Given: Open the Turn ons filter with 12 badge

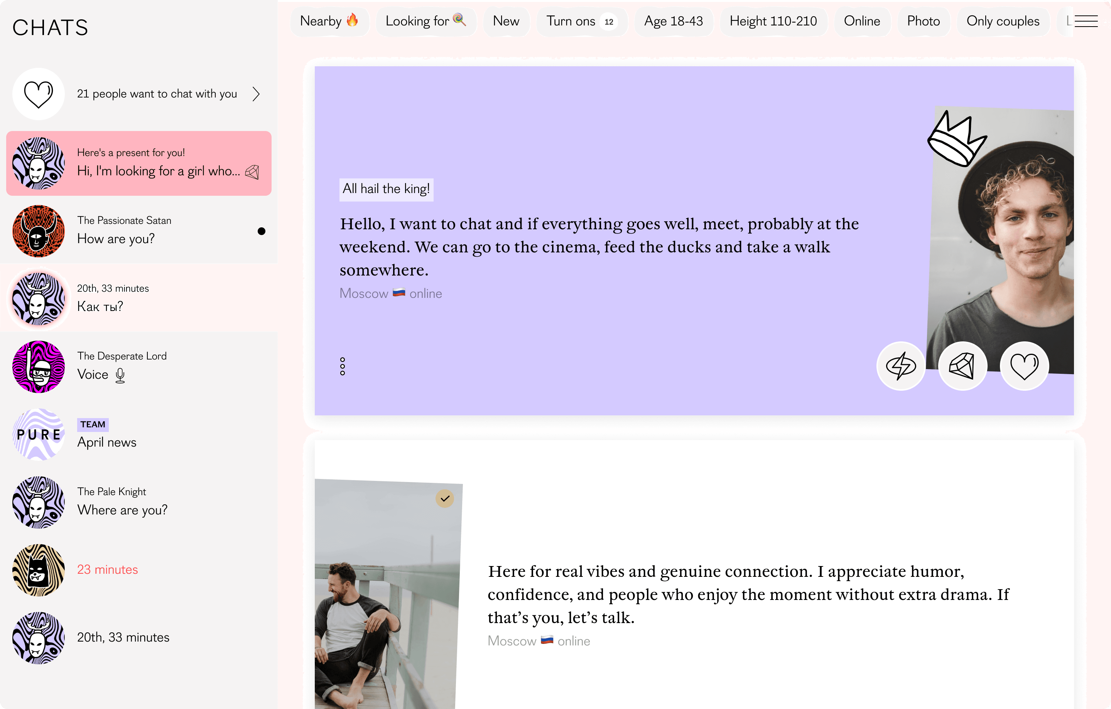Looking at the screenshot, I should pyautogui.click(x=582, y=21).
